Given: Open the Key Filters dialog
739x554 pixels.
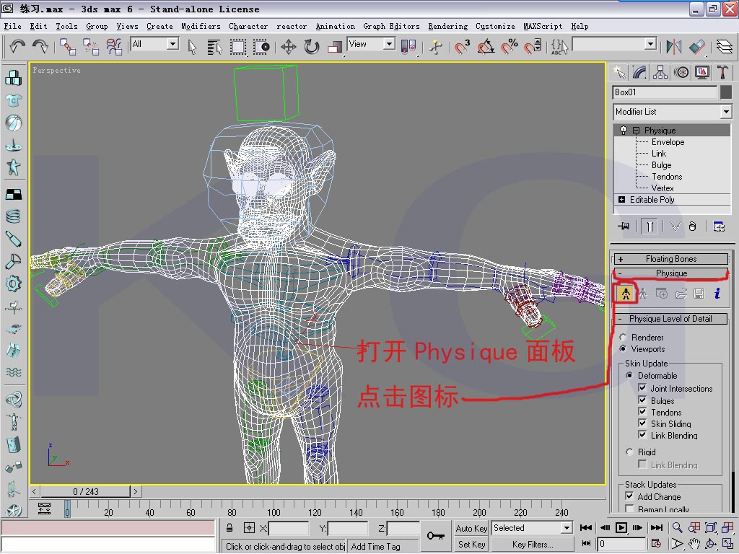Looking at the screenshot, I should click(533, 544).
